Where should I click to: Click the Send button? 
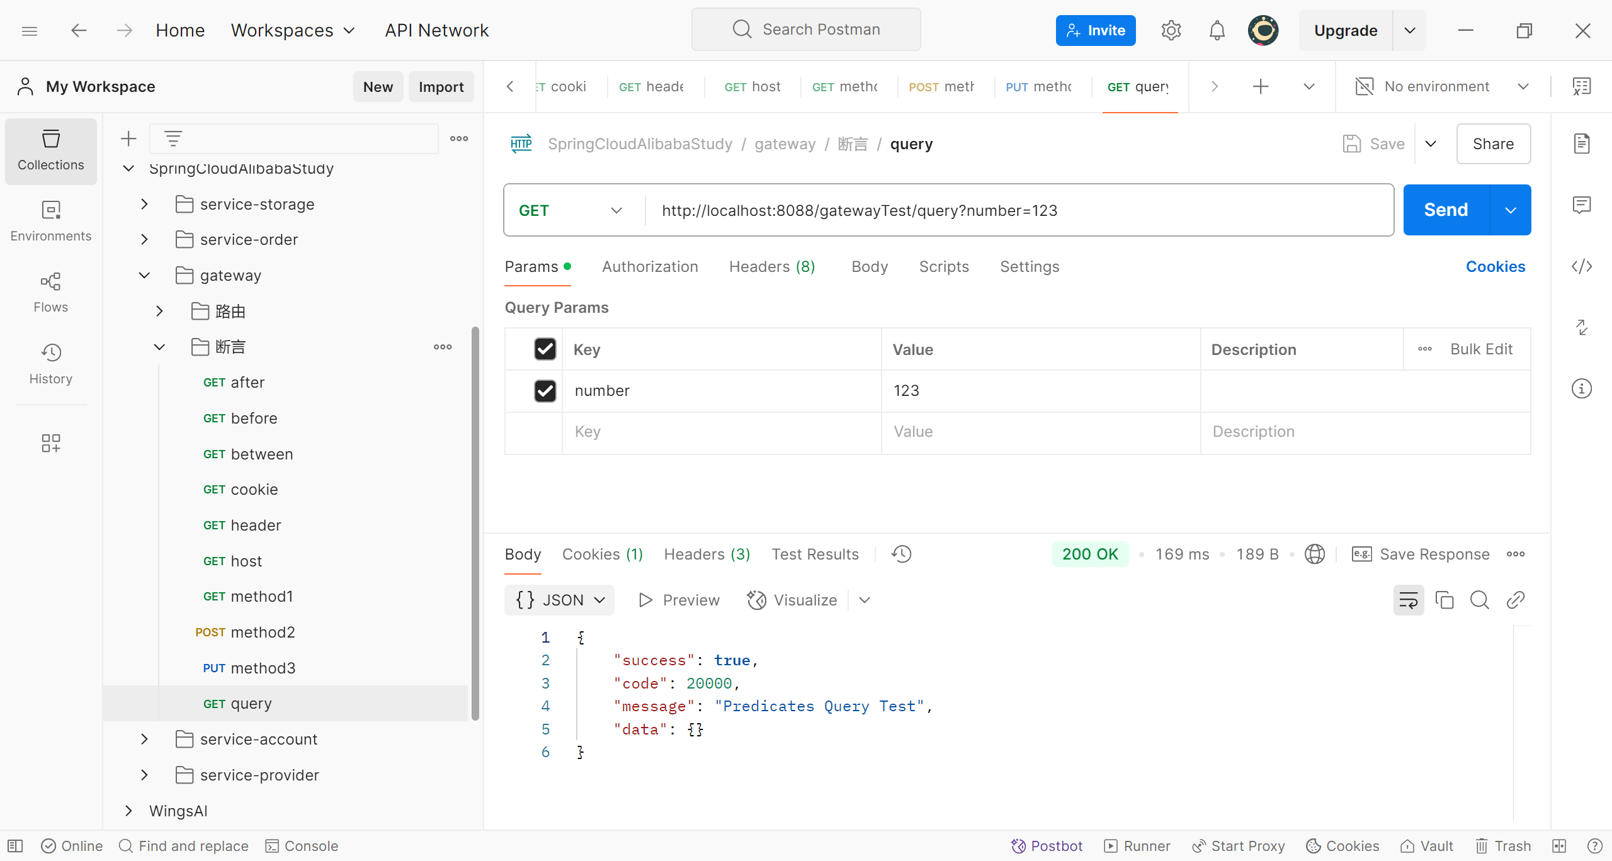click(x=1446, y=210)
